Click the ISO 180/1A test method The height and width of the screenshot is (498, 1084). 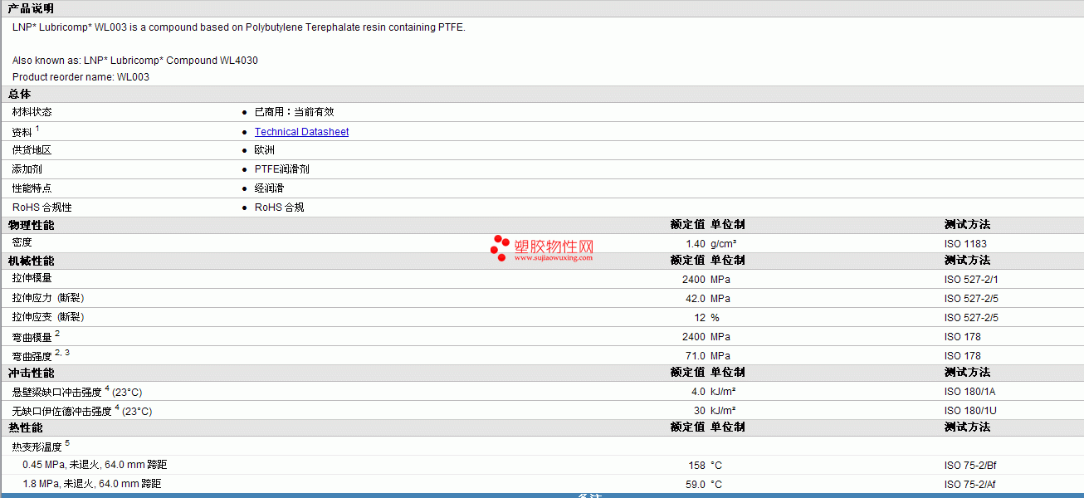coord(971,392)
